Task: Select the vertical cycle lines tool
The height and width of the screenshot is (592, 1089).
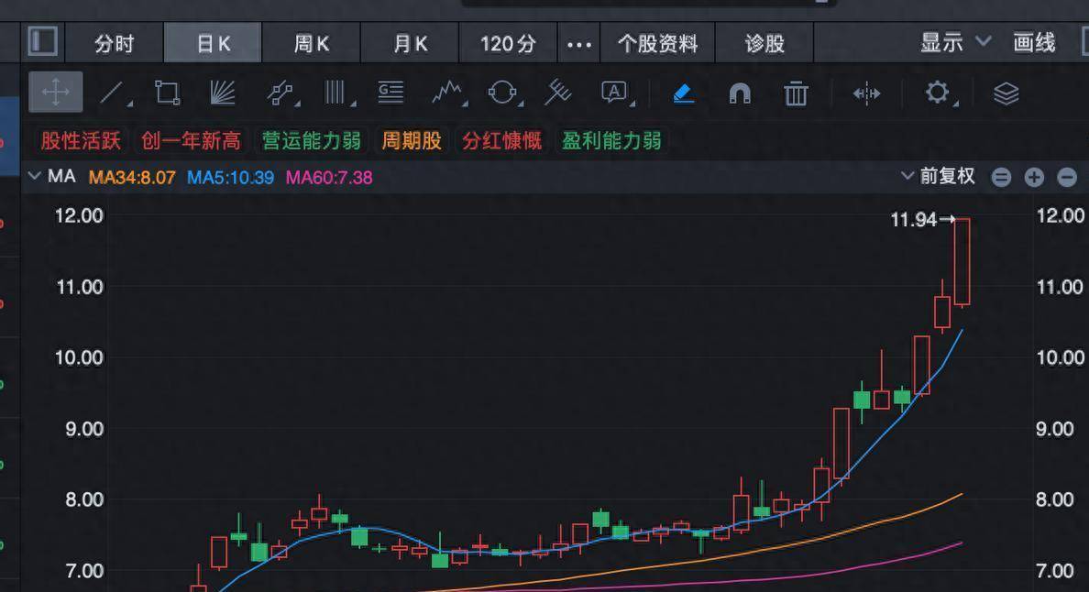Action: click(x=337, y=93)
